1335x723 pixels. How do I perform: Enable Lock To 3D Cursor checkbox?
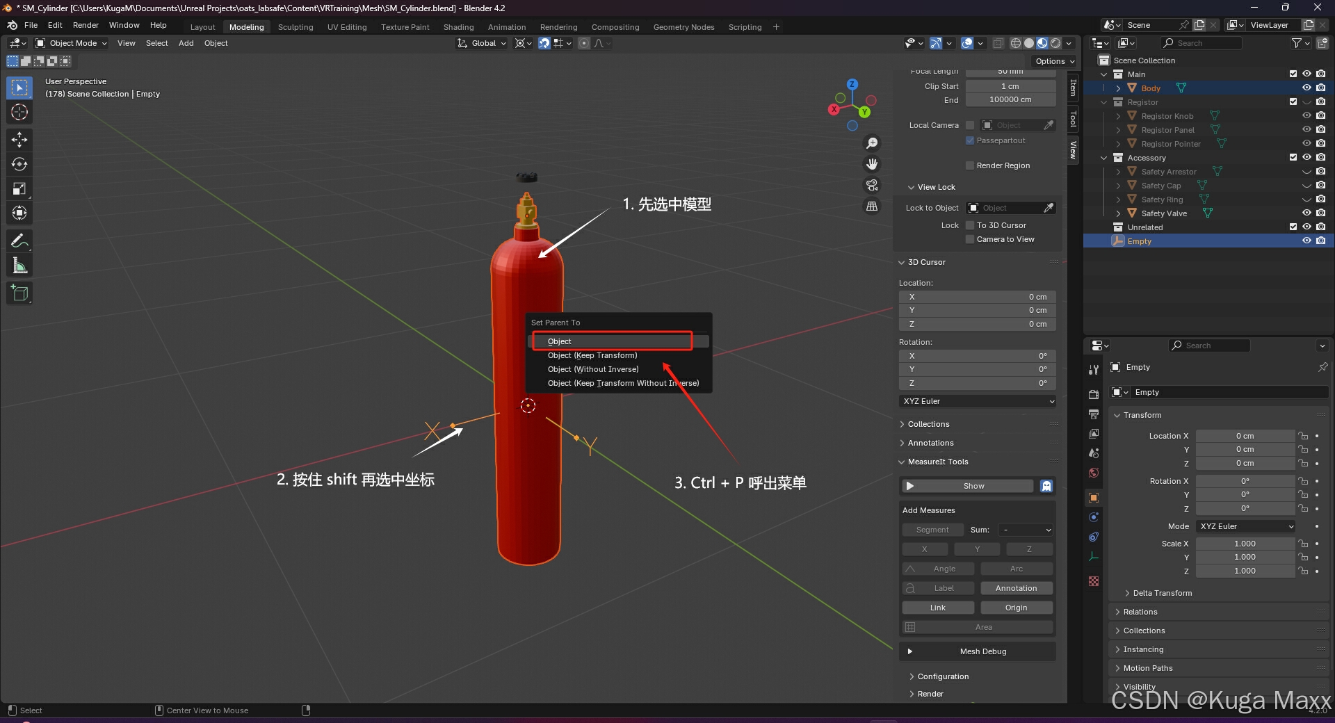[x=970, y=225]
